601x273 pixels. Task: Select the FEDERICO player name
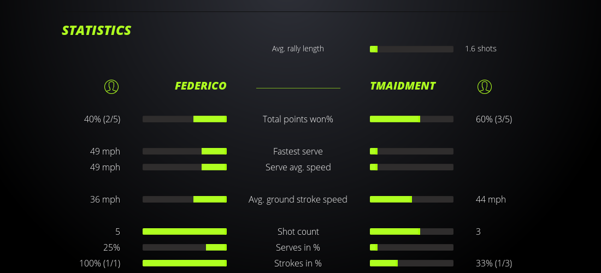tap(201, 86)
